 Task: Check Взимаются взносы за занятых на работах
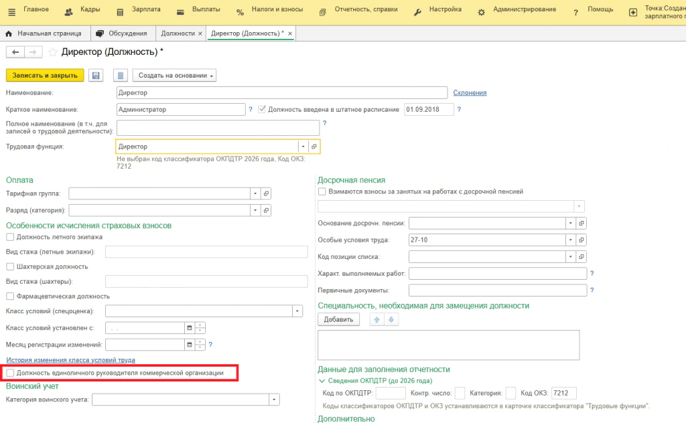pos(322,191)
